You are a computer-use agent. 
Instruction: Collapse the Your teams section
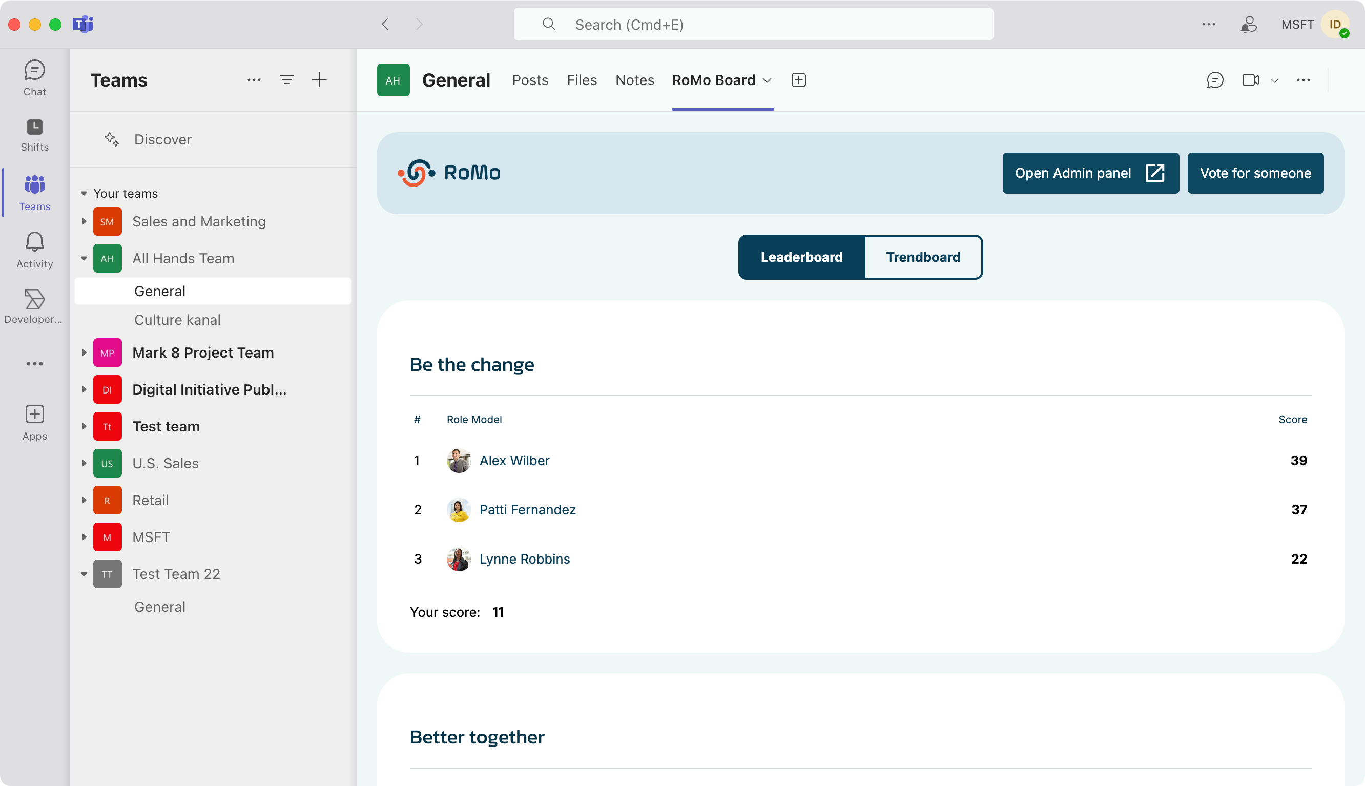[x=84, y=193]
